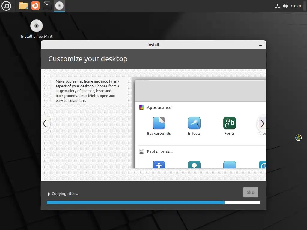Click the Fonts icon in the slideshow
The image size is (307, 230).
(229, 123)
